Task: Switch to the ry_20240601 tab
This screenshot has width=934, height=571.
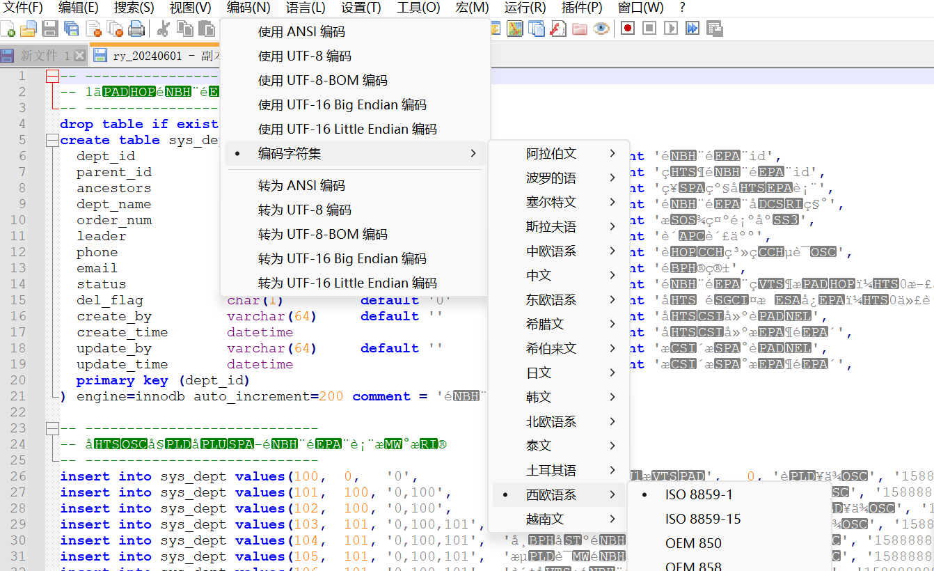Action: click(155, 56)
